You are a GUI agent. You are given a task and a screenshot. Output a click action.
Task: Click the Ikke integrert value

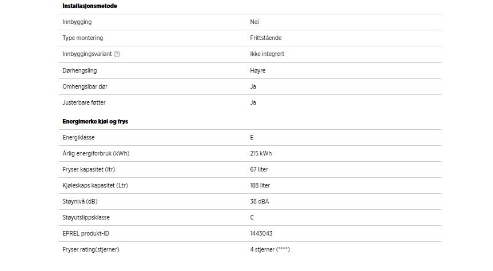(267, 54)
